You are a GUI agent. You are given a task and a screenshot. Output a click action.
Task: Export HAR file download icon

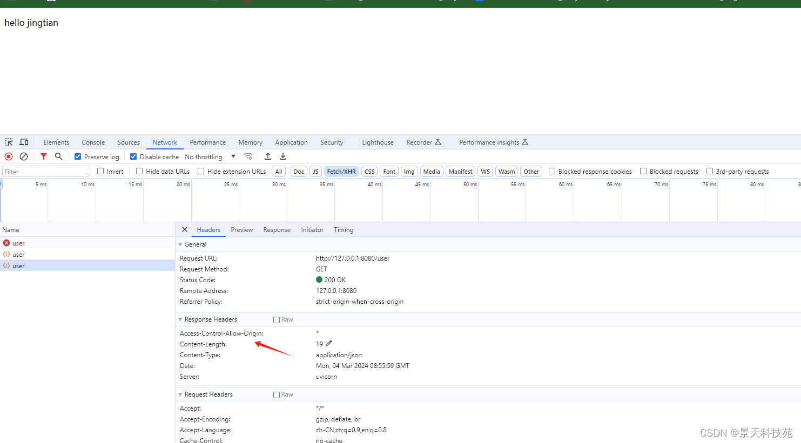[283, 156]
